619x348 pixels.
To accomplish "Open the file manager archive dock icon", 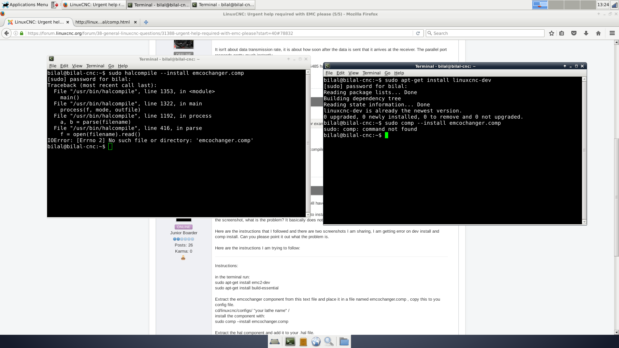I will pos(303,342).
